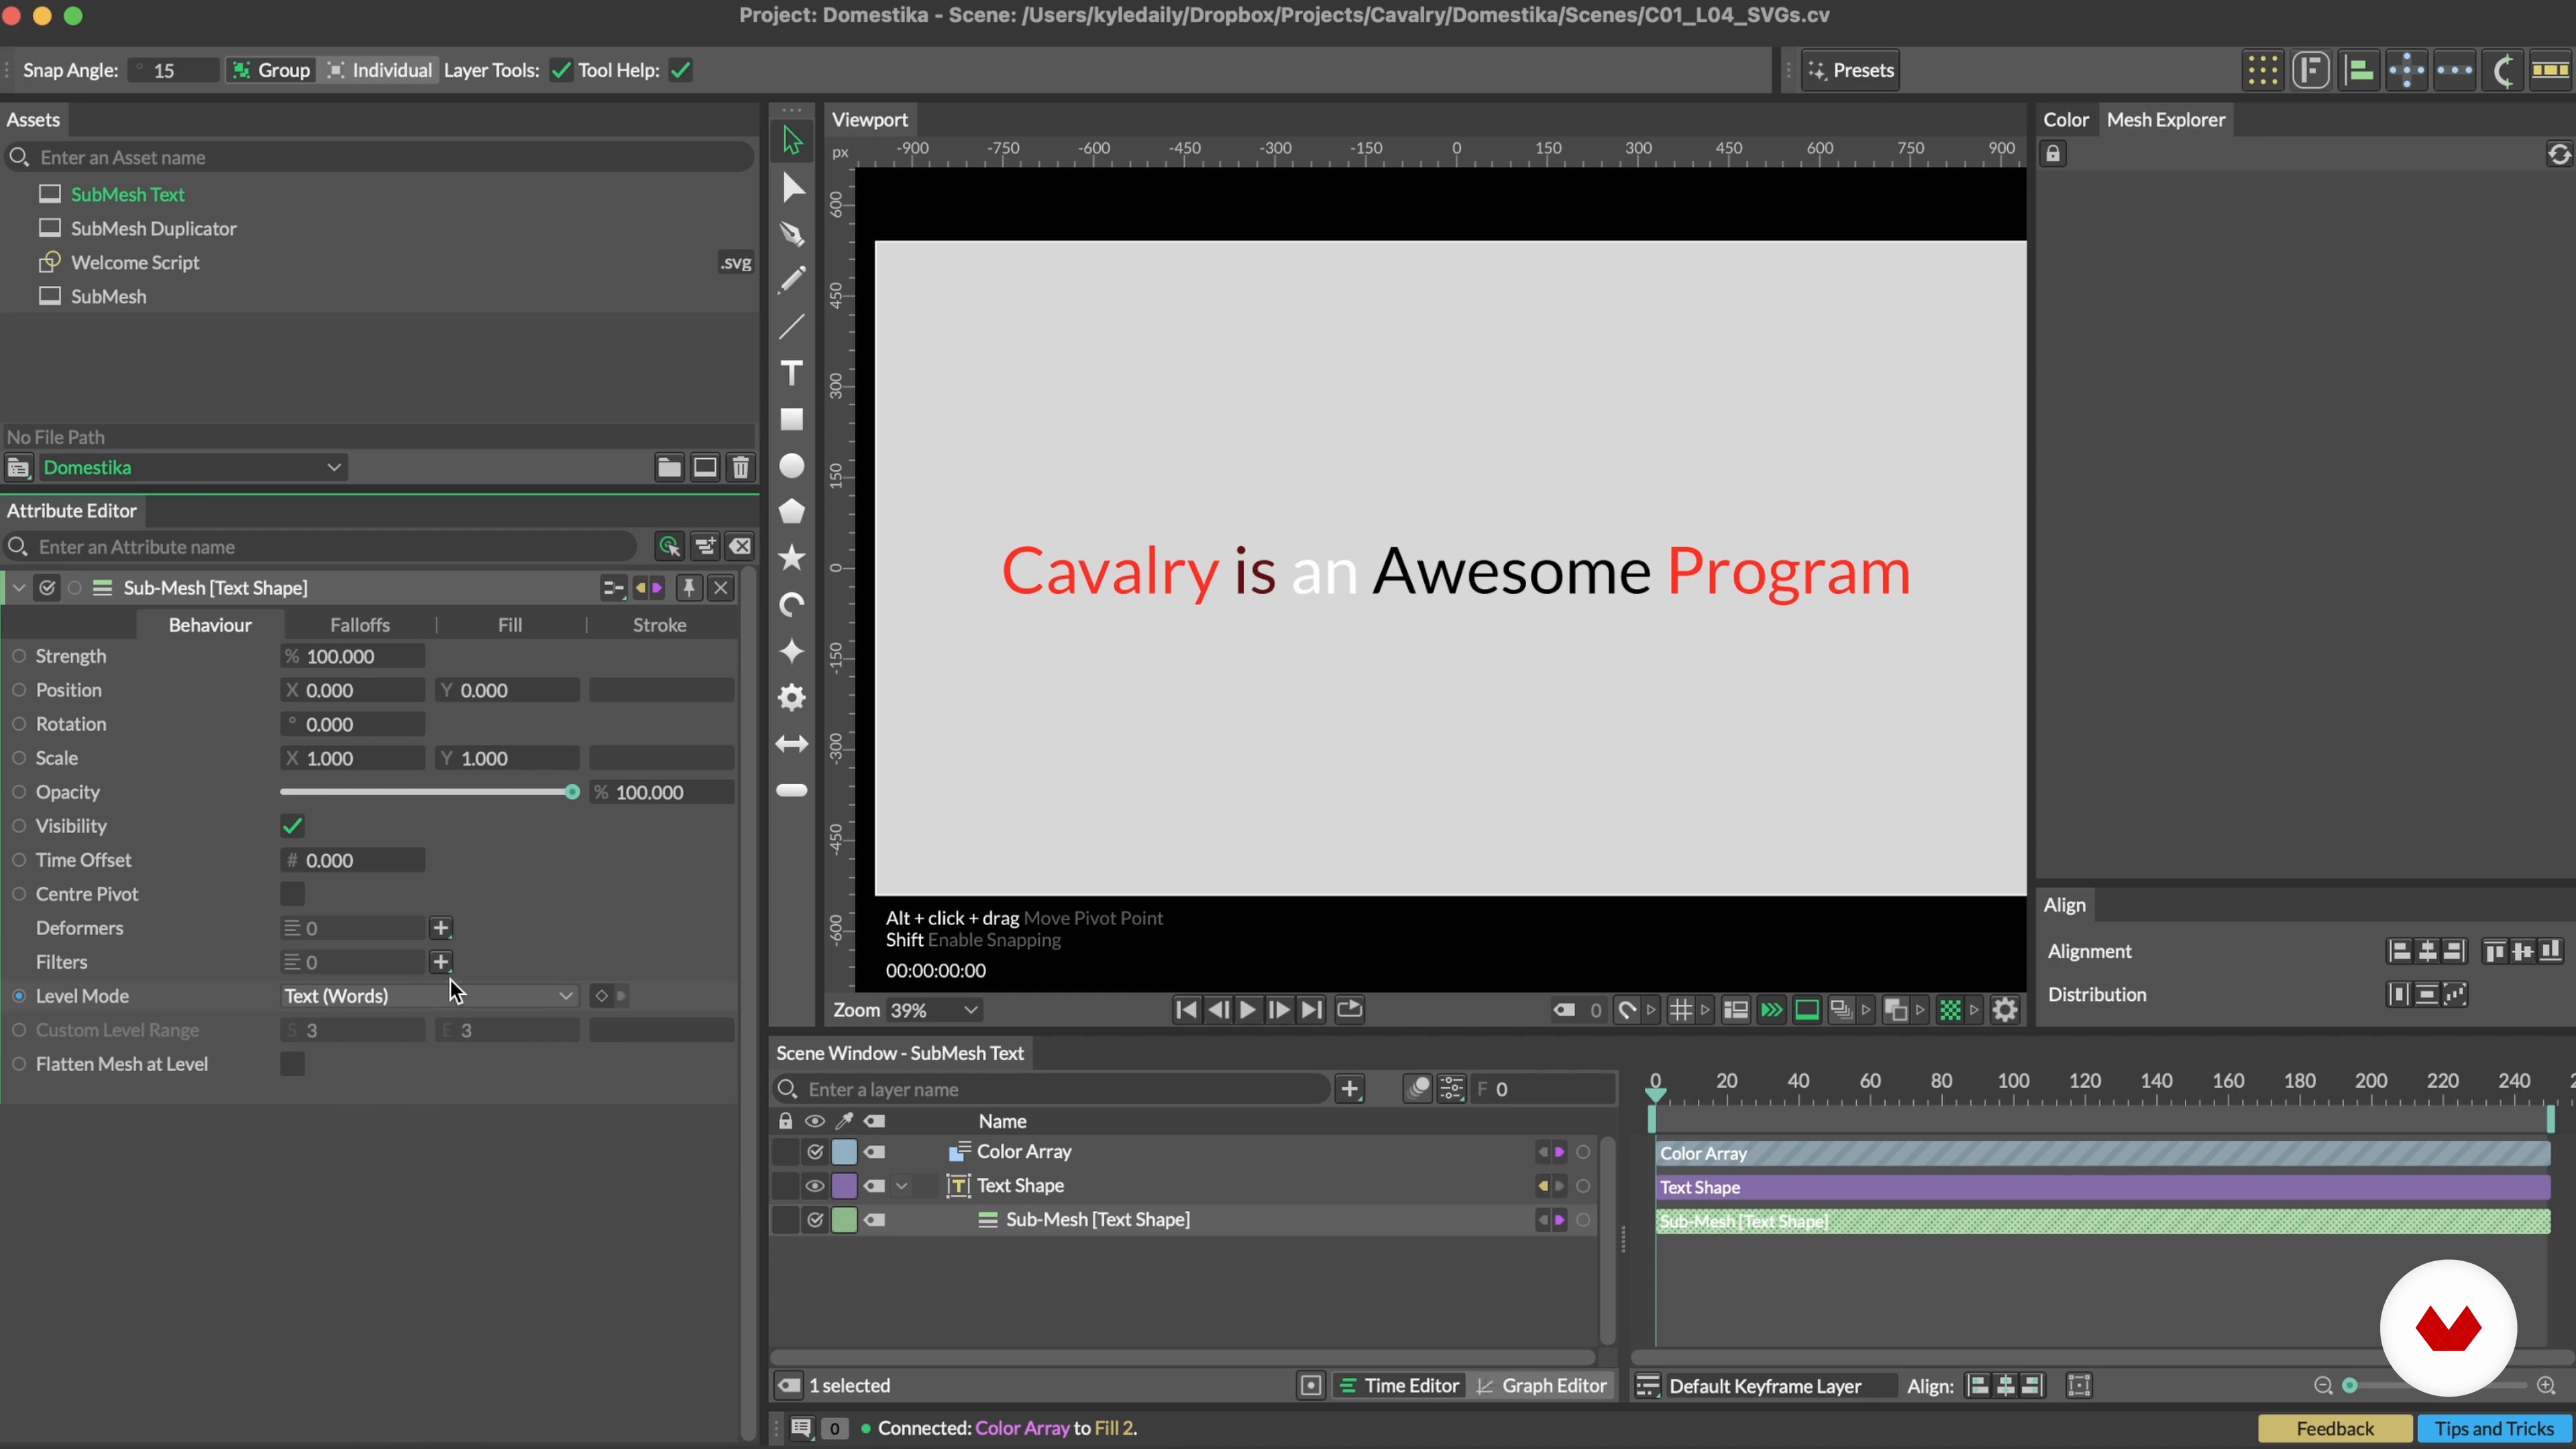Adjust the Opacity slider handle

coord(572,793)
